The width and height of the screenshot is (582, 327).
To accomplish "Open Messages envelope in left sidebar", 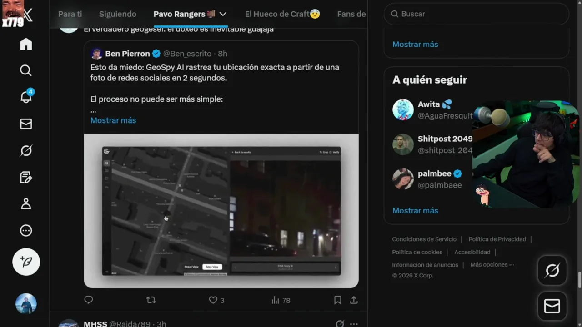I will pos(26,124).
